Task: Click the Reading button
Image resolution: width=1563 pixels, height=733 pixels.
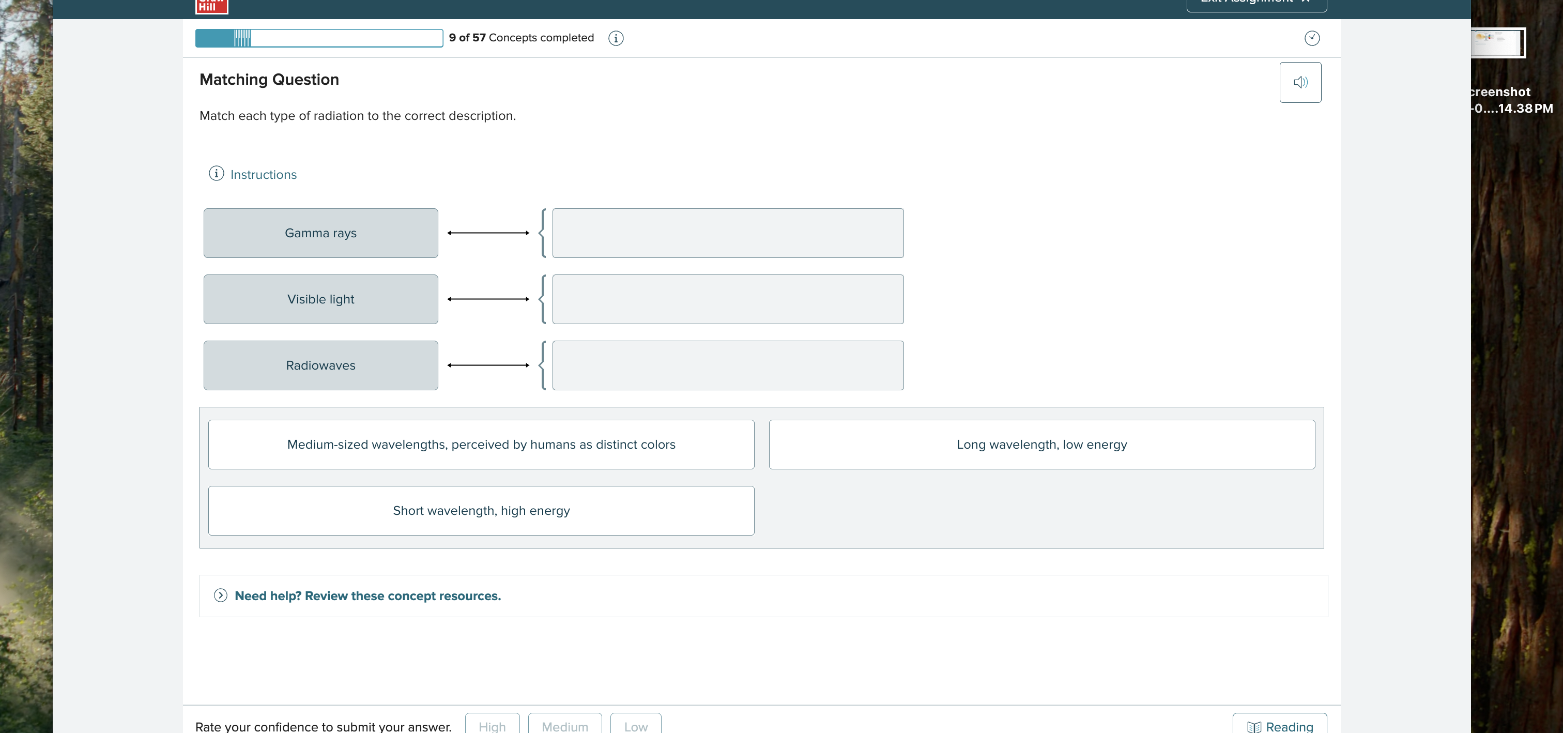Action: (x=1279, y=726)
